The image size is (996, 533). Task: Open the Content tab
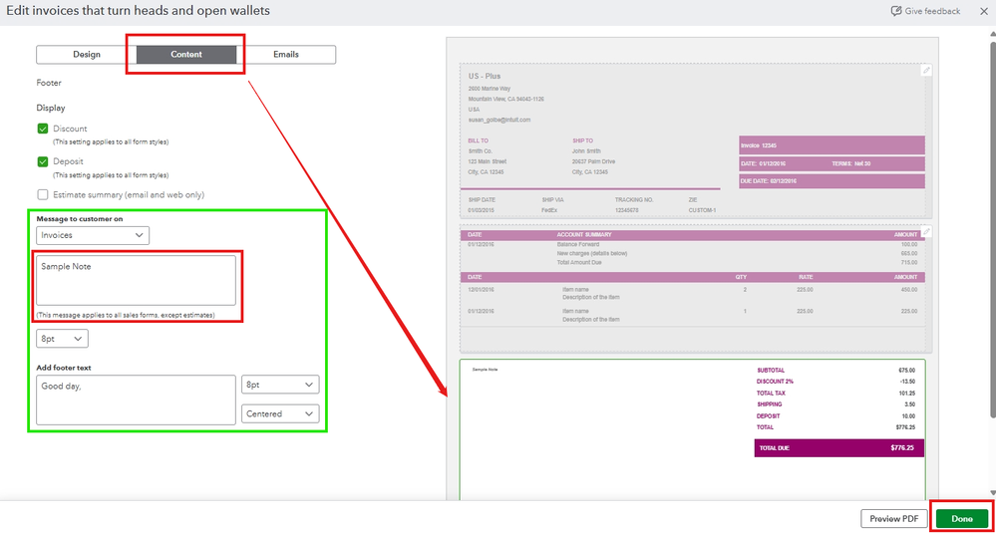point(186,55)
